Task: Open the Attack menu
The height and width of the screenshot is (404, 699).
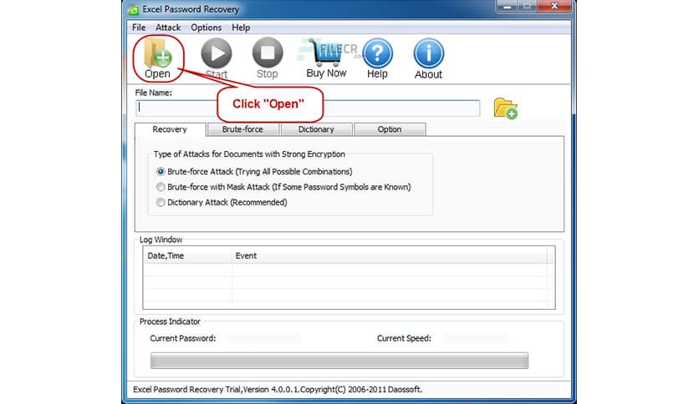Action: [168, 28]
